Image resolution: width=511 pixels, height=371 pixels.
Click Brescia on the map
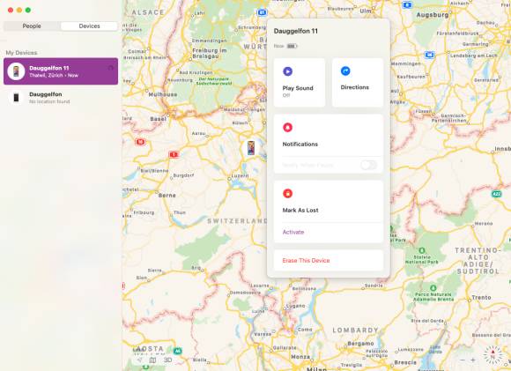pos(405,362)
